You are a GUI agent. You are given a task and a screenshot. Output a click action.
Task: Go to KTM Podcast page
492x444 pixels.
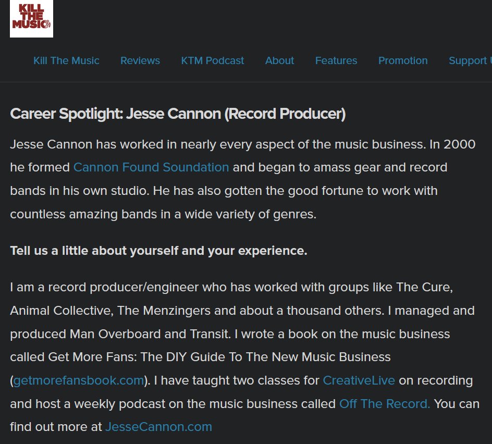213,60
